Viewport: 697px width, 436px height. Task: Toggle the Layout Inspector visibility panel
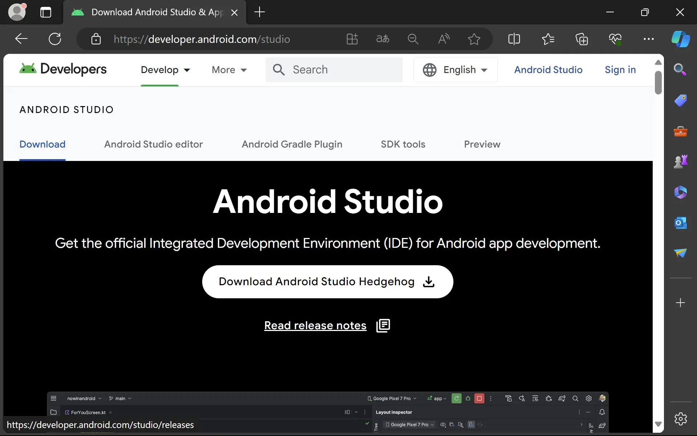443,425
